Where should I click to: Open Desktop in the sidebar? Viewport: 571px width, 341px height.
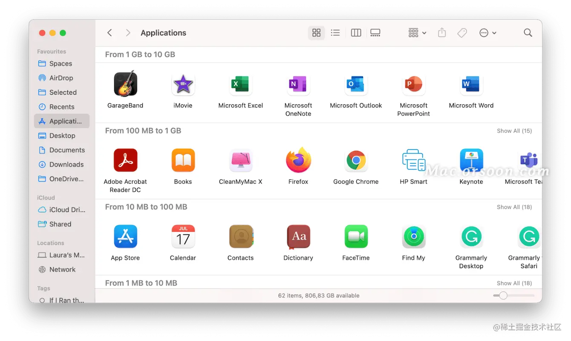[x=62, y=136]
